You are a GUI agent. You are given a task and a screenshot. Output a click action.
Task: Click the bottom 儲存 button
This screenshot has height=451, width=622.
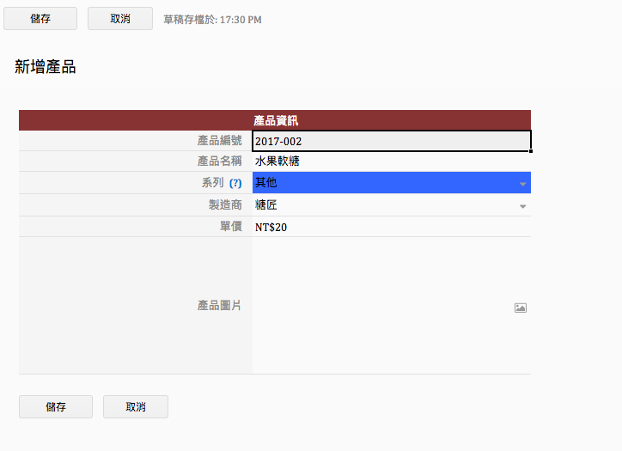coord(56,406)
